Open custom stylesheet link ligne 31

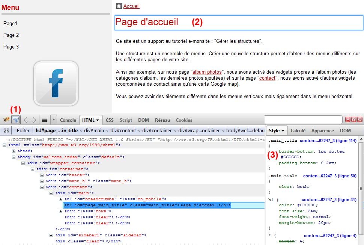click(x=329, y=200)
